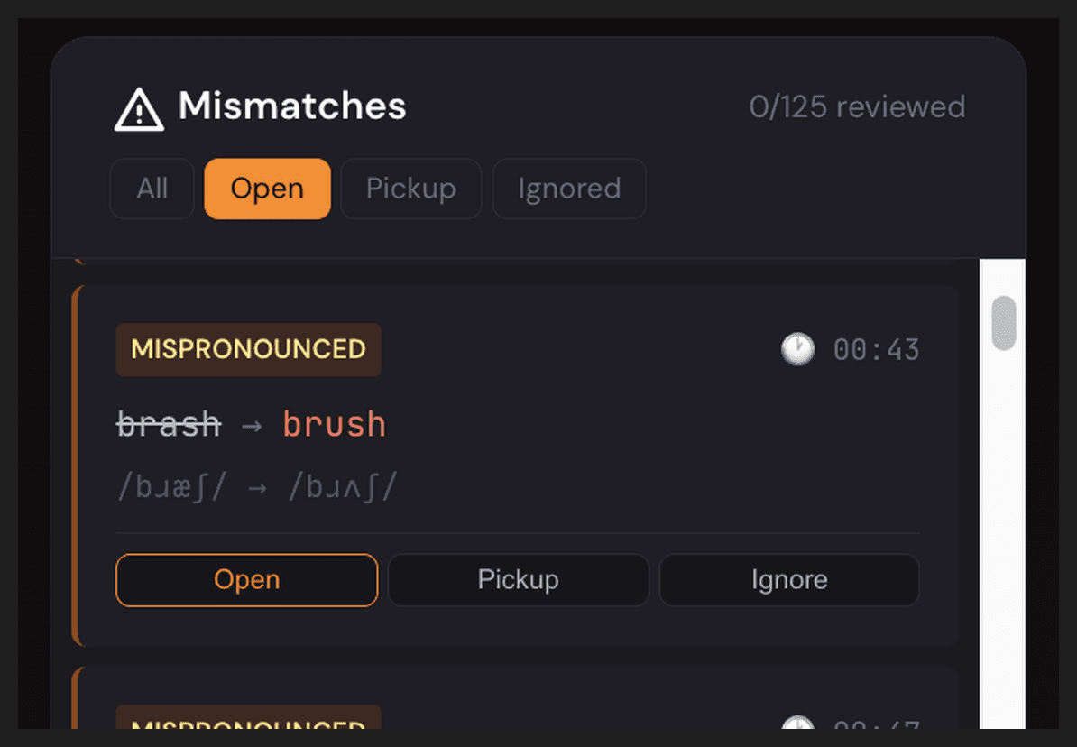This screenshot has height=747, width=1077.
Task: Click the red corrected word brush
Action: [334, 424]
